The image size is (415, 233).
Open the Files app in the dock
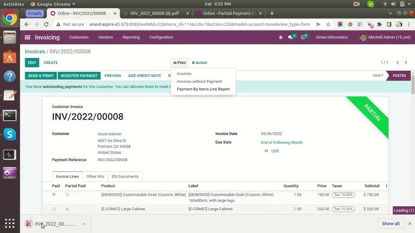(x=10, y=37)
